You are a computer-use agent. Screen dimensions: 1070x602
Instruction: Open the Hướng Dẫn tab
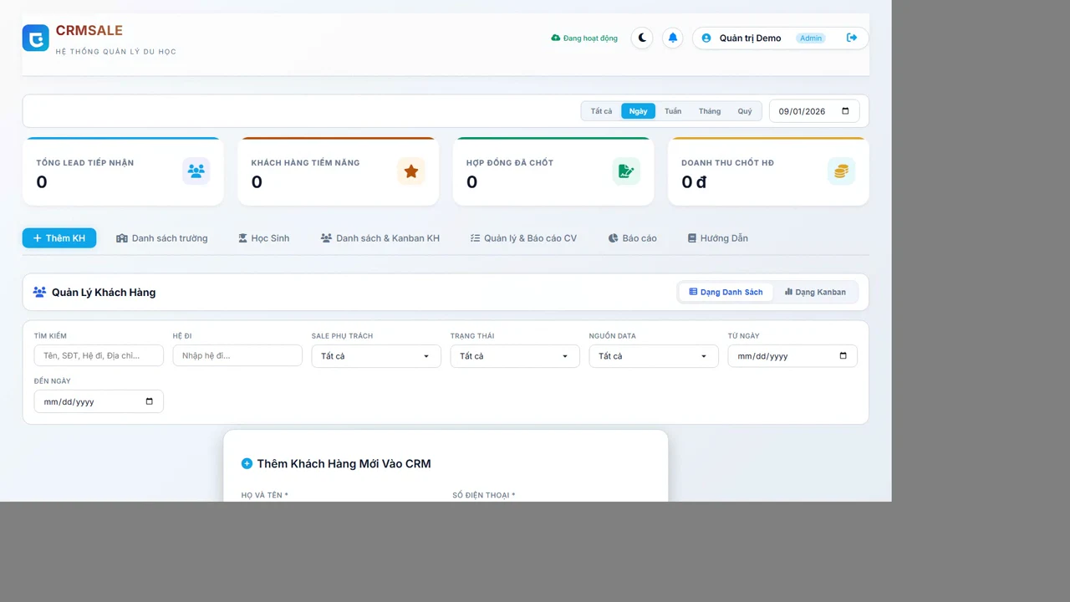(718, 238)
